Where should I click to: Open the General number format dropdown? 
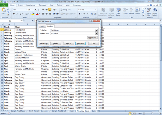(96, 10)
